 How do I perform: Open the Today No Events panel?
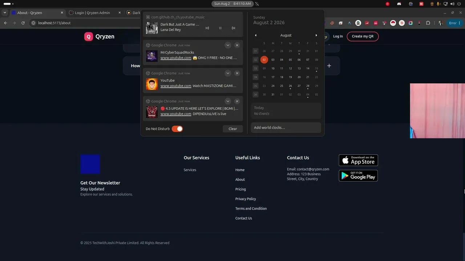coord(286,111)
